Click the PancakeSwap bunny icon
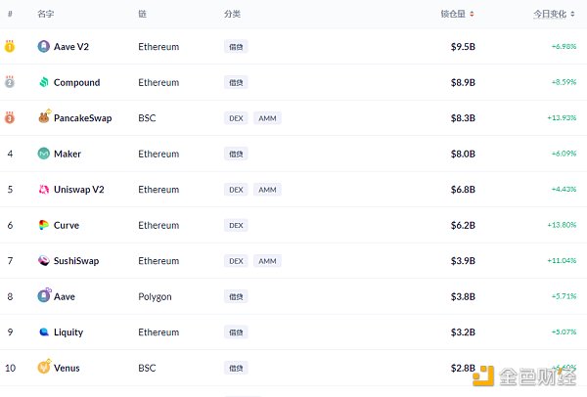 [44, 116]
